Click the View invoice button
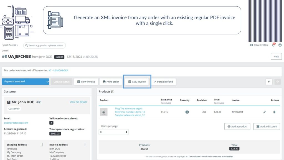 pyautogui.click(x=86, y=82)
